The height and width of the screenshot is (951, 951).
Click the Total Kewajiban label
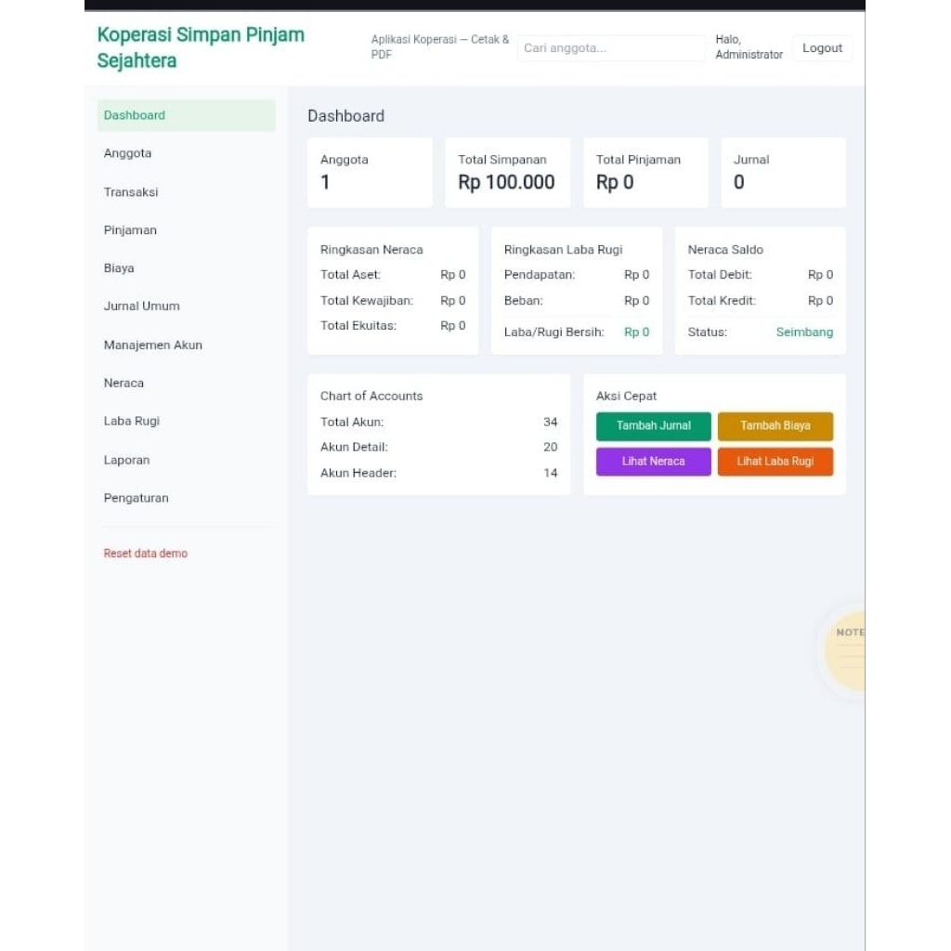(x=366, y=301)
